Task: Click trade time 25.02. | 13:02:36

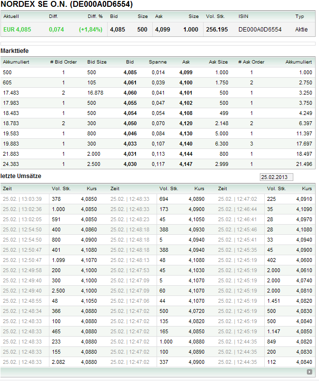Action: [22, 209]
